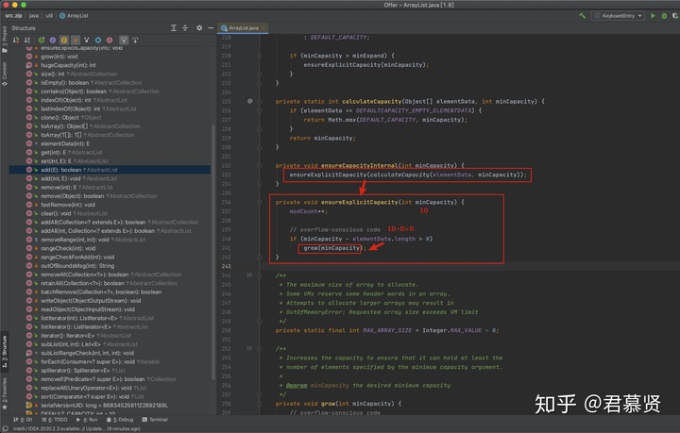
Task: Open Structure panel settings gear
Action: pos(199,27)
